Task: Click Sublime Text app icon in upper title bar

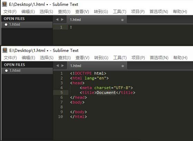Action: tap(5, 4)
